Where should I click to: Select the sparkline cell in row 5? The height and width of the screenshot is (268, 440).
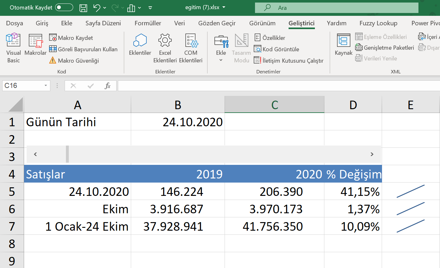[411, 191]
